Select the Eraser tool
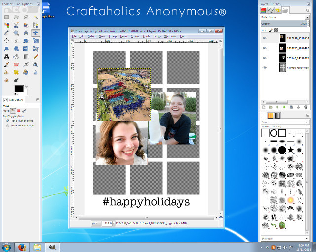Viewport: 316px width, 252px height. pyautogui.click(x=16, y=64)
